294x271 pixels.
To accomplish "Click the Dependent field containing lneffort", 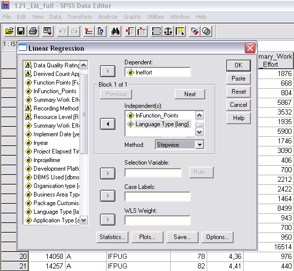I will (x=157, y=72).
